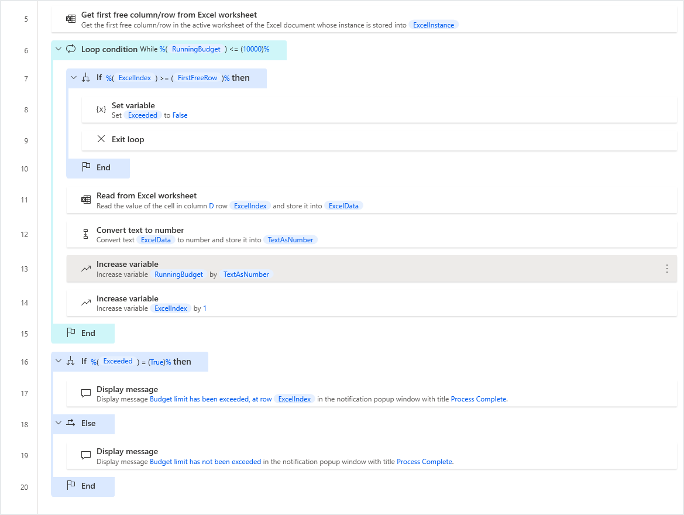684x515 pixels.
Task: Click the End flag icon on row 10
Action: [86, 169]
